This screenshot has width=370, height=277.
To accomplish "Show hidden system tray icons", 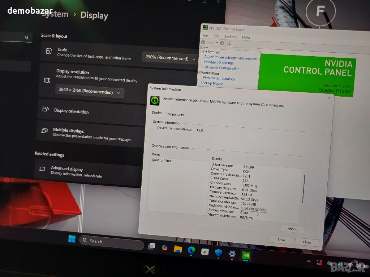I will click(x=309, y=261).
